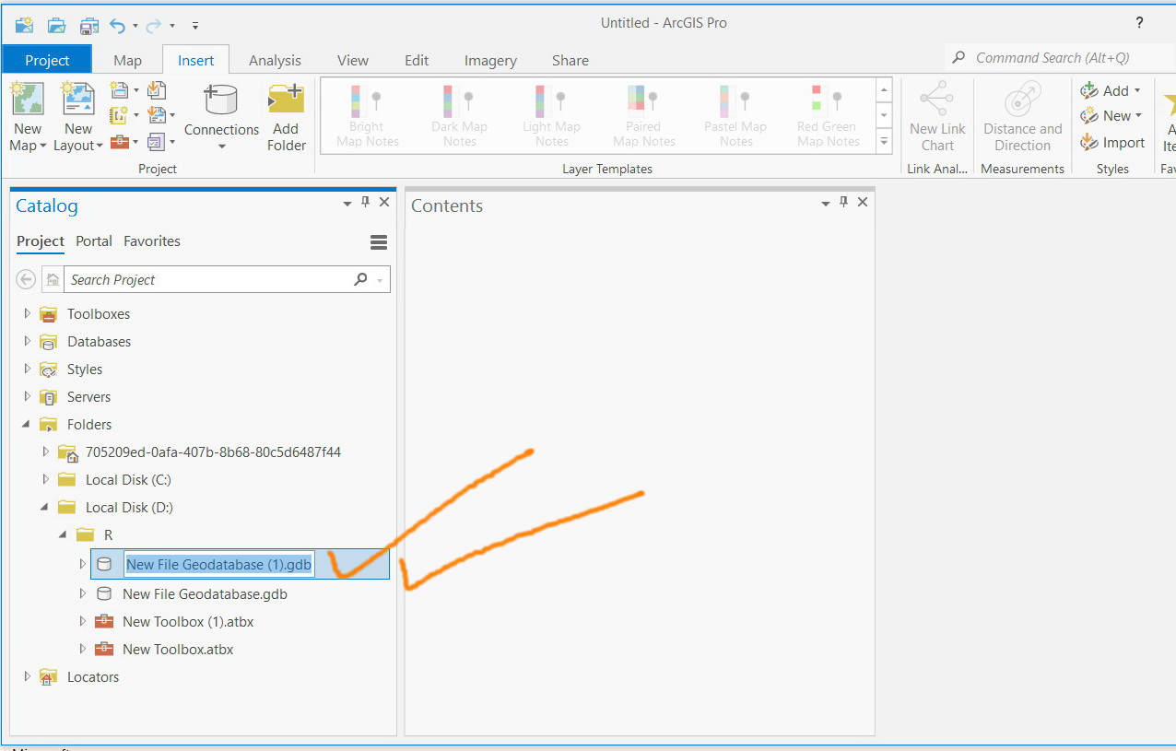Expand the Local Disk (C:) folder

click(45, 480)
